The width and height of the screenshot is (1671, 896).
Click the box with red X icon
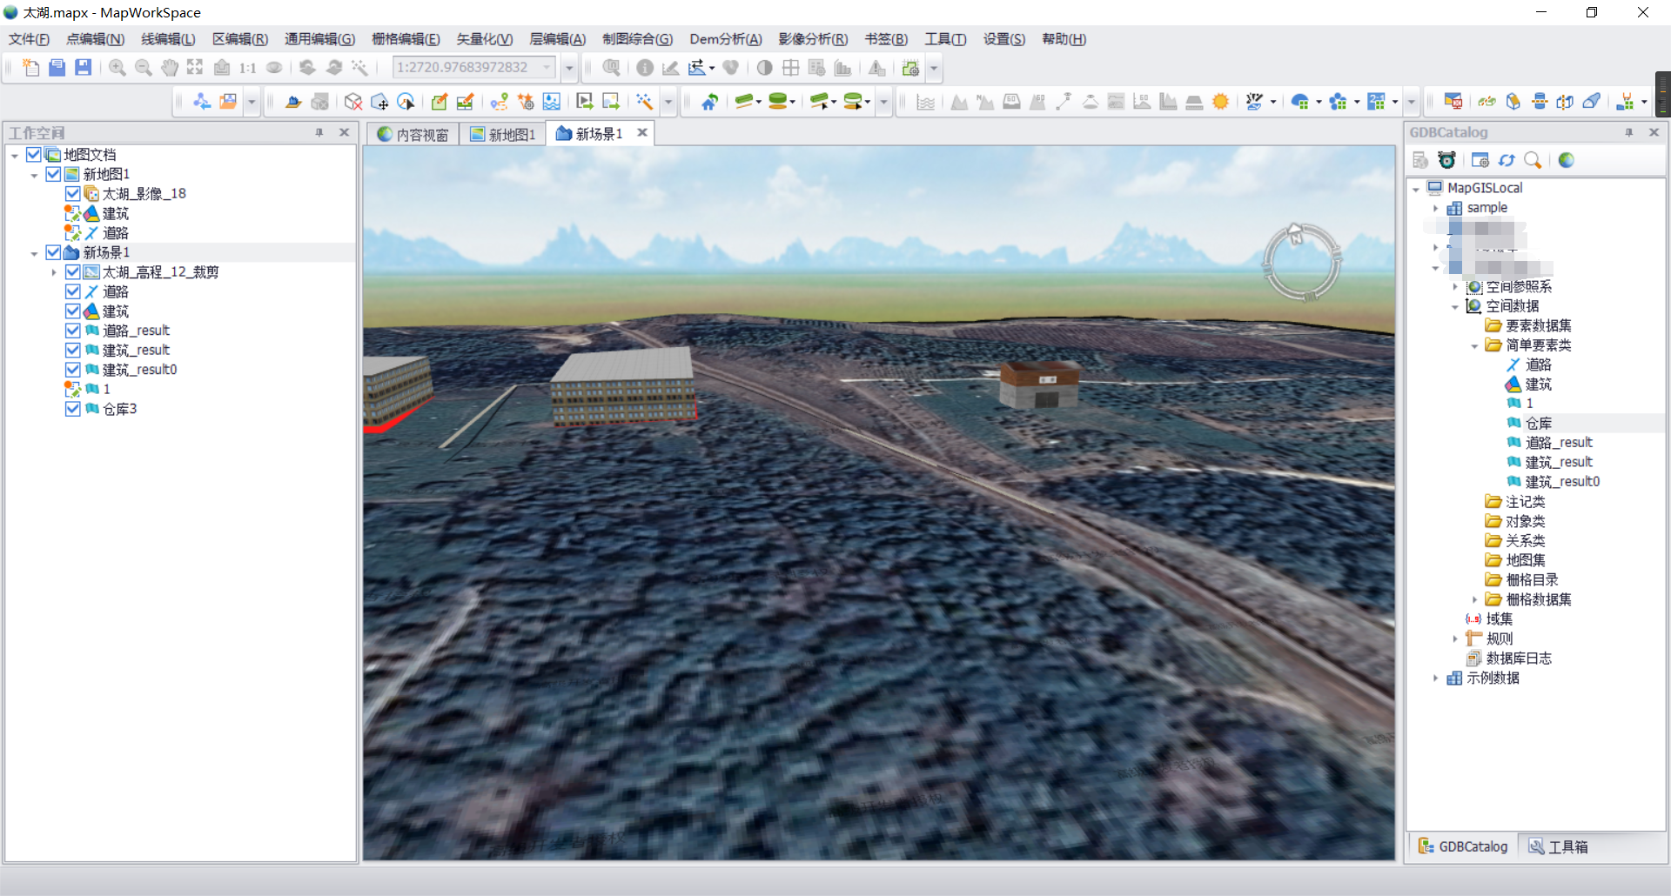pos(353,102)
